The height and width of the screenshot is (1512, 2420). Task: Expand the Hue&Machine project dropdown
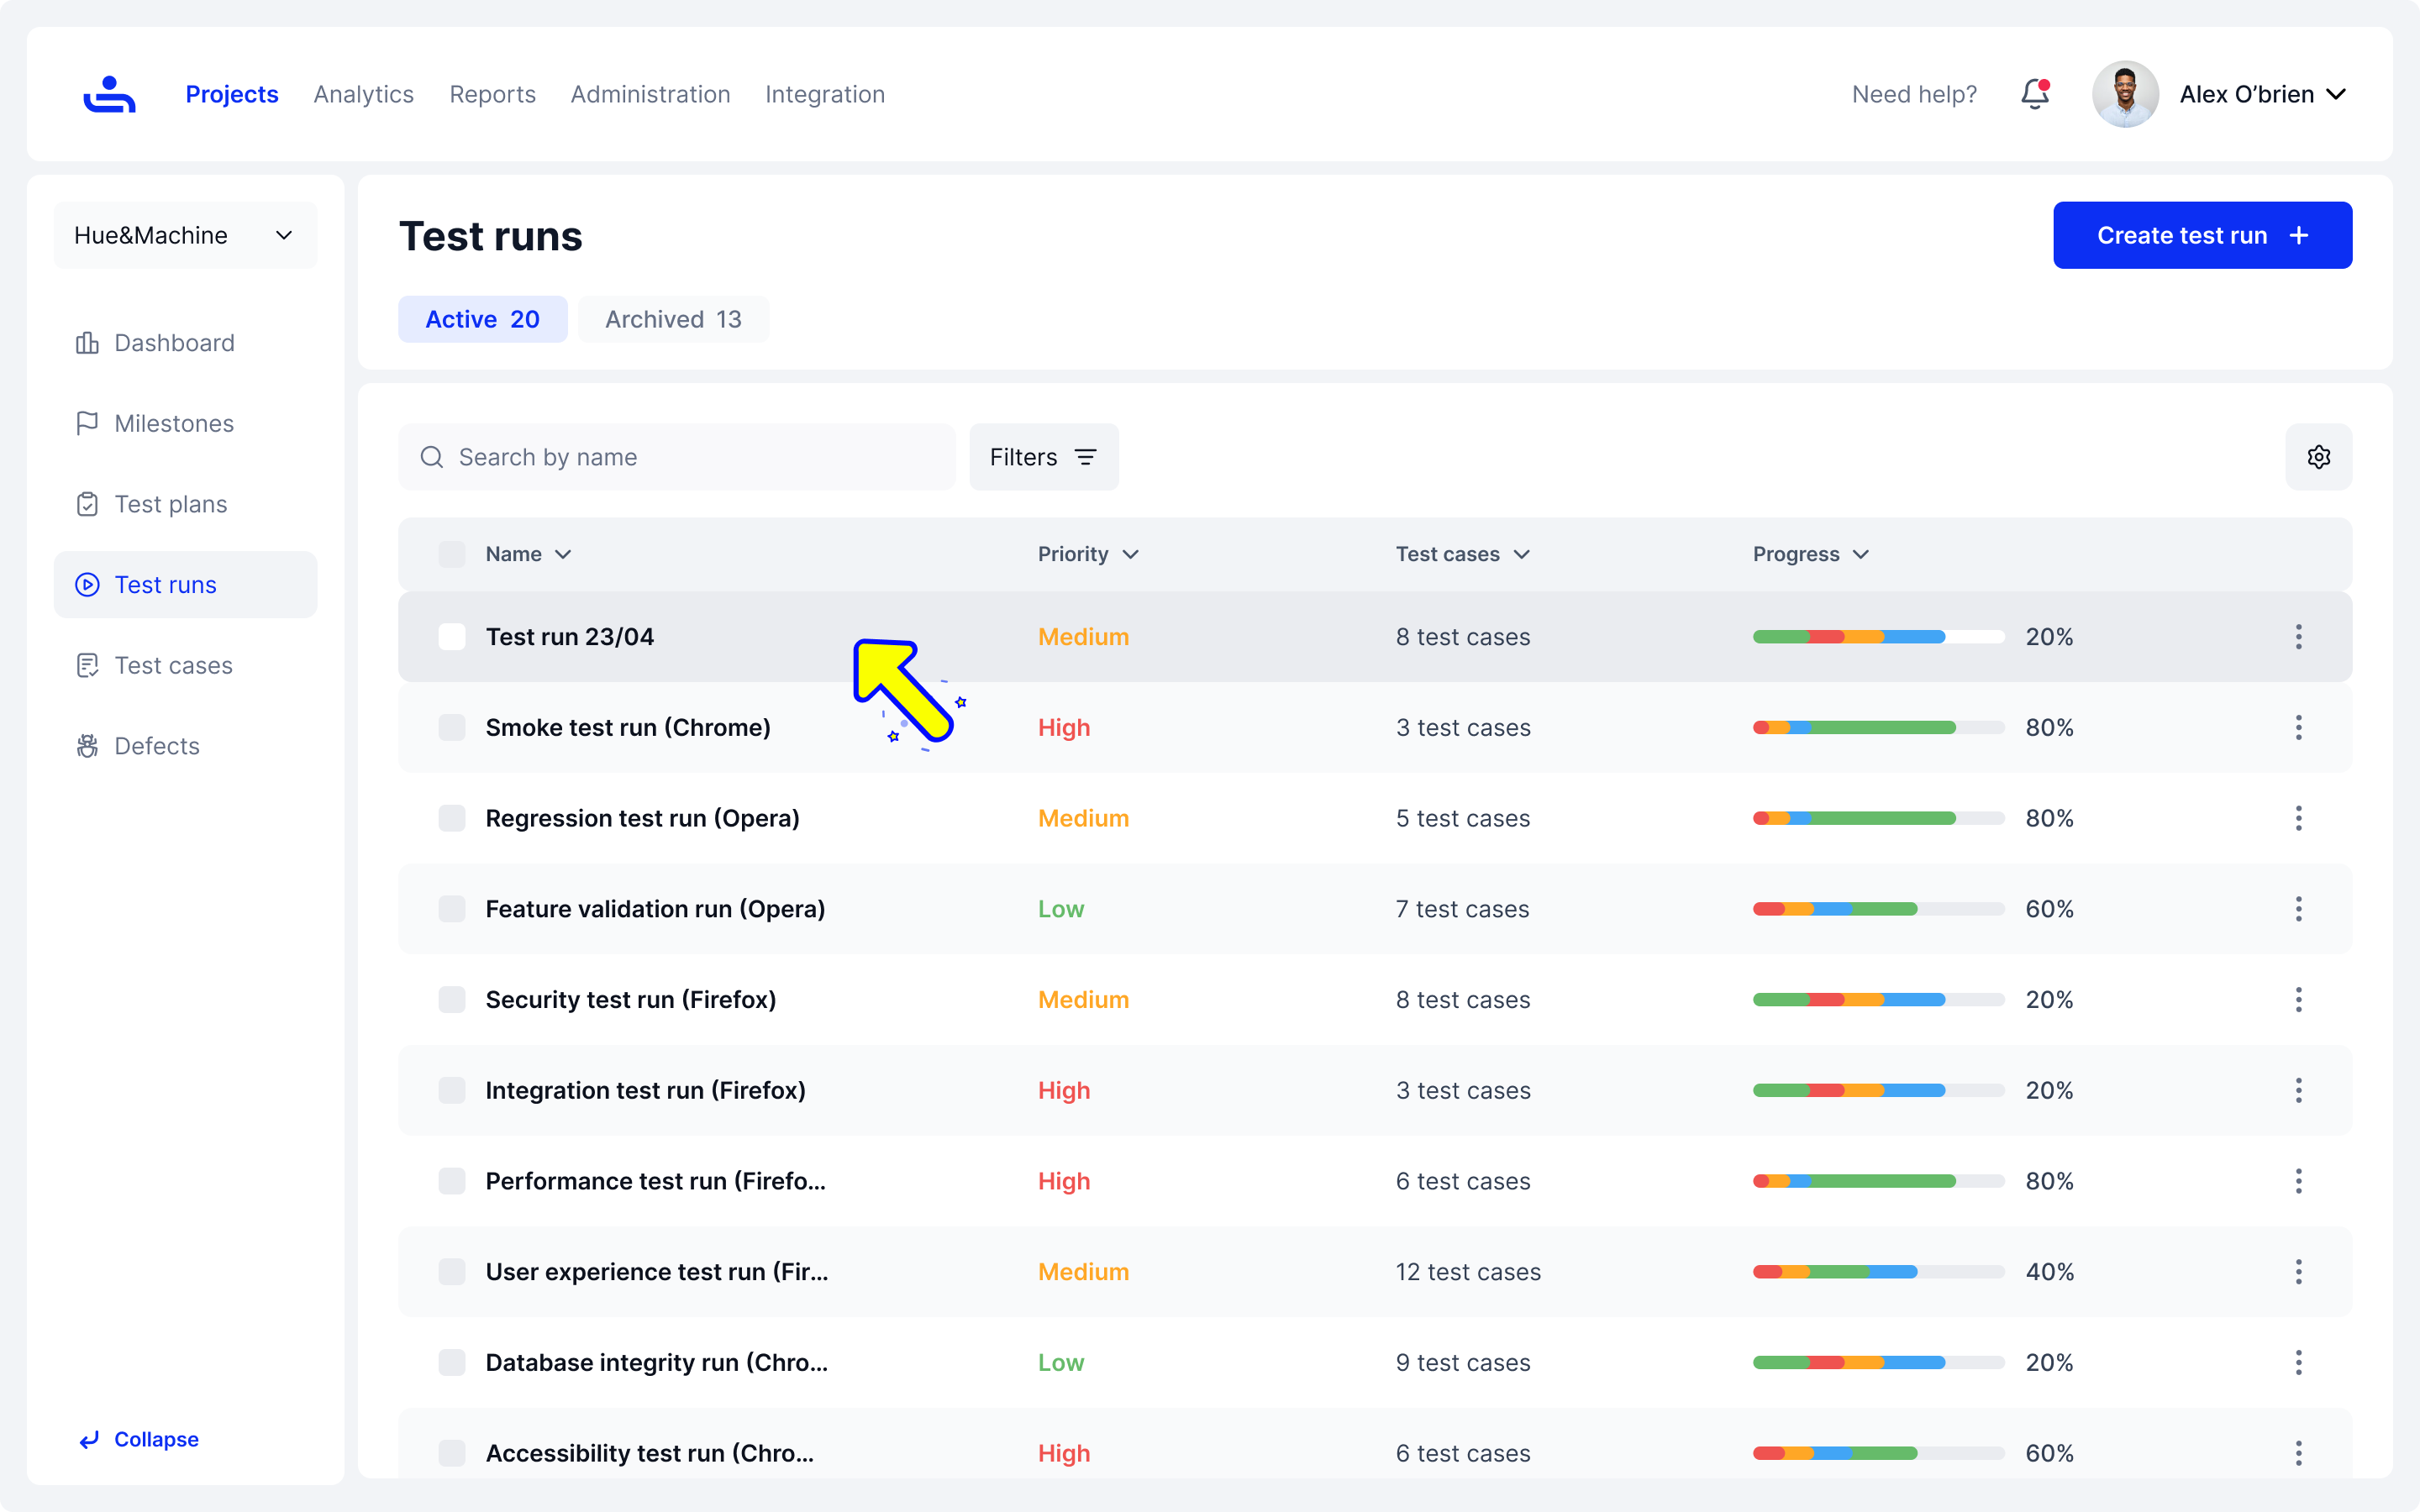(185, 235)
